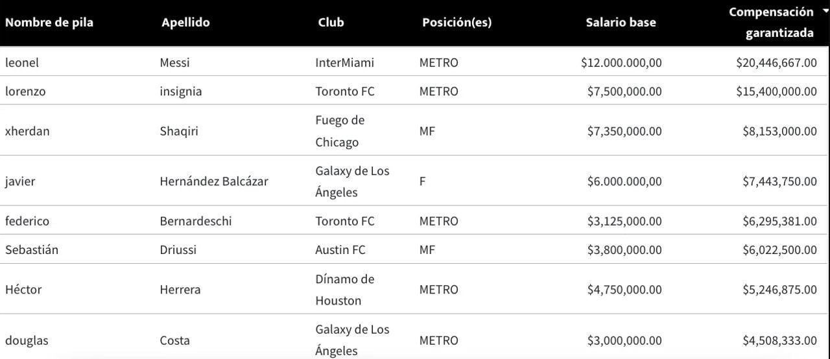The height and width of the screenshot is (359, 830).
Task: Select the $4,750,000.00 base salary cell
Action: click(624, 290)
